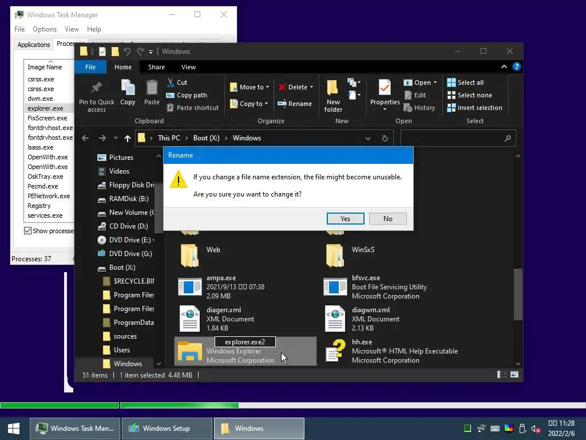Switch to the Share ribbon tab
586x440 pixels.
click(156, 67)
